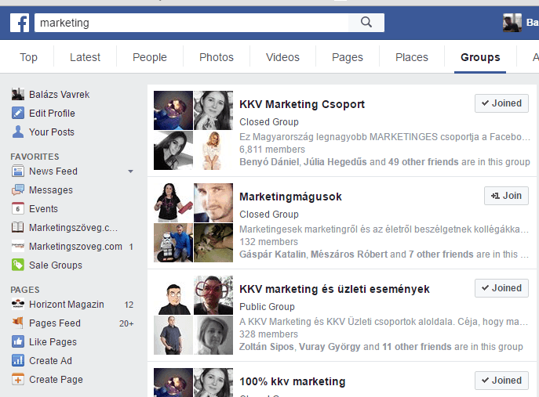Join the Marketingmágusok group
Screen dimensions: 539x397
point(506,196)
